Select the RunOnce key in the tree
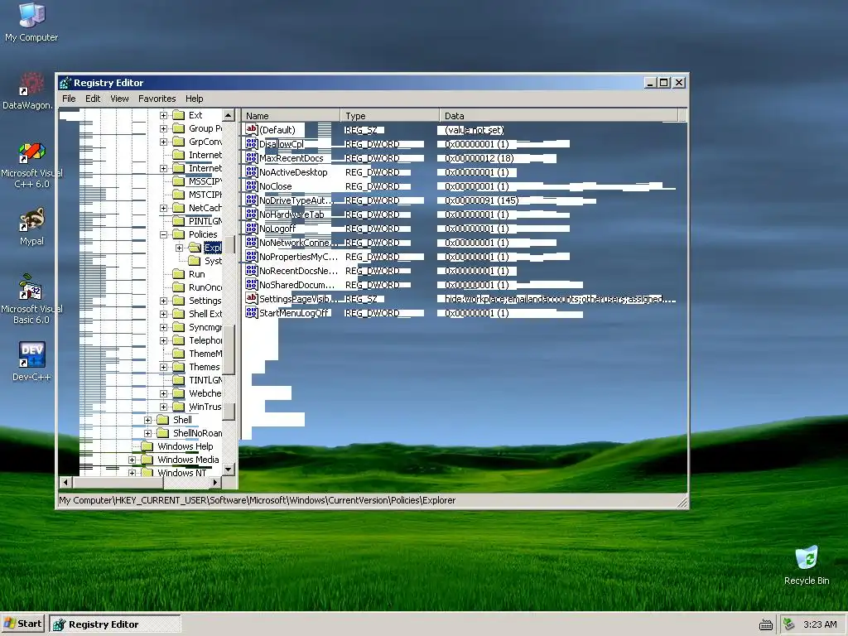This screenshot has height=636, width=848. point(205,287)
